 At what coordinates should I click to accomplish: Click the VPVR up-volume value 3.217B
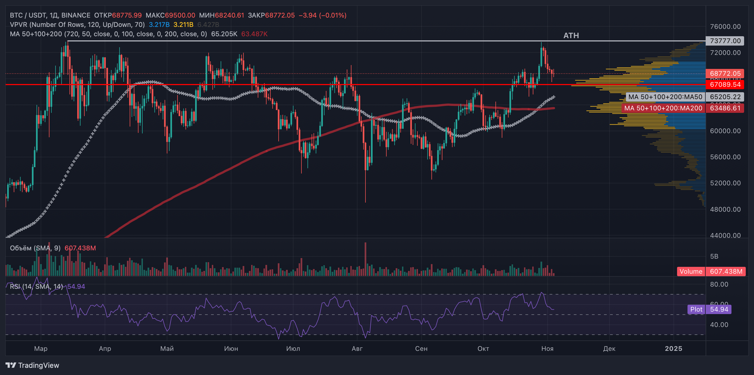159,25
